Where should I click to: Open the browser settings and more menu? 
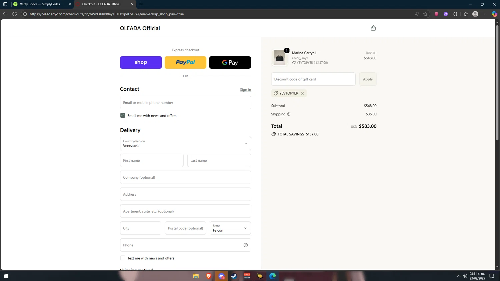[x=485, y=14]
